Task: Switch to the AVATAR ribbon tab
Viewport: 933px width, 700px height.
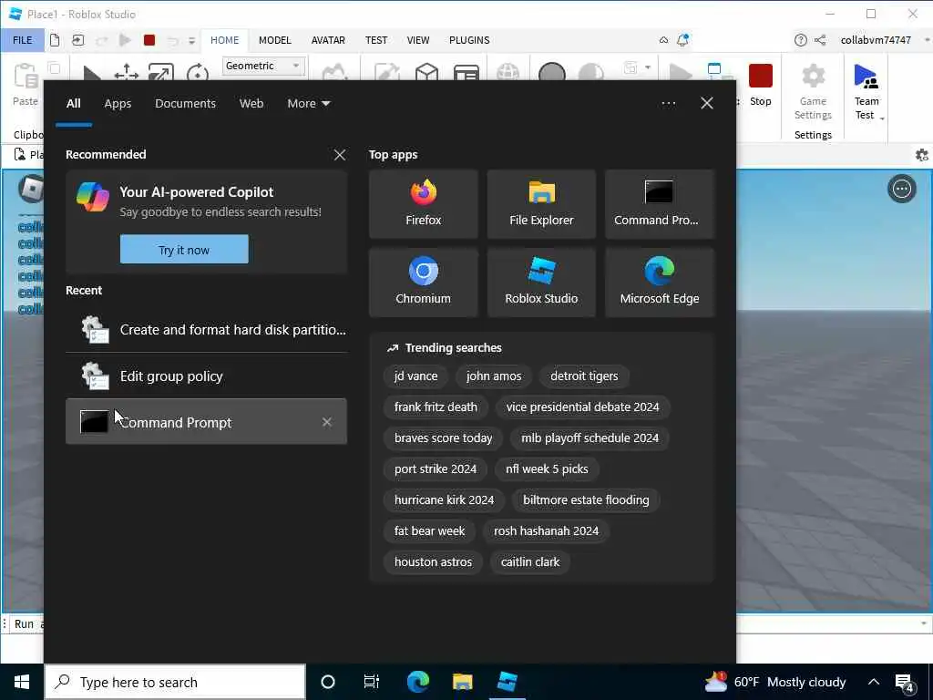Action: coord(328,40)
